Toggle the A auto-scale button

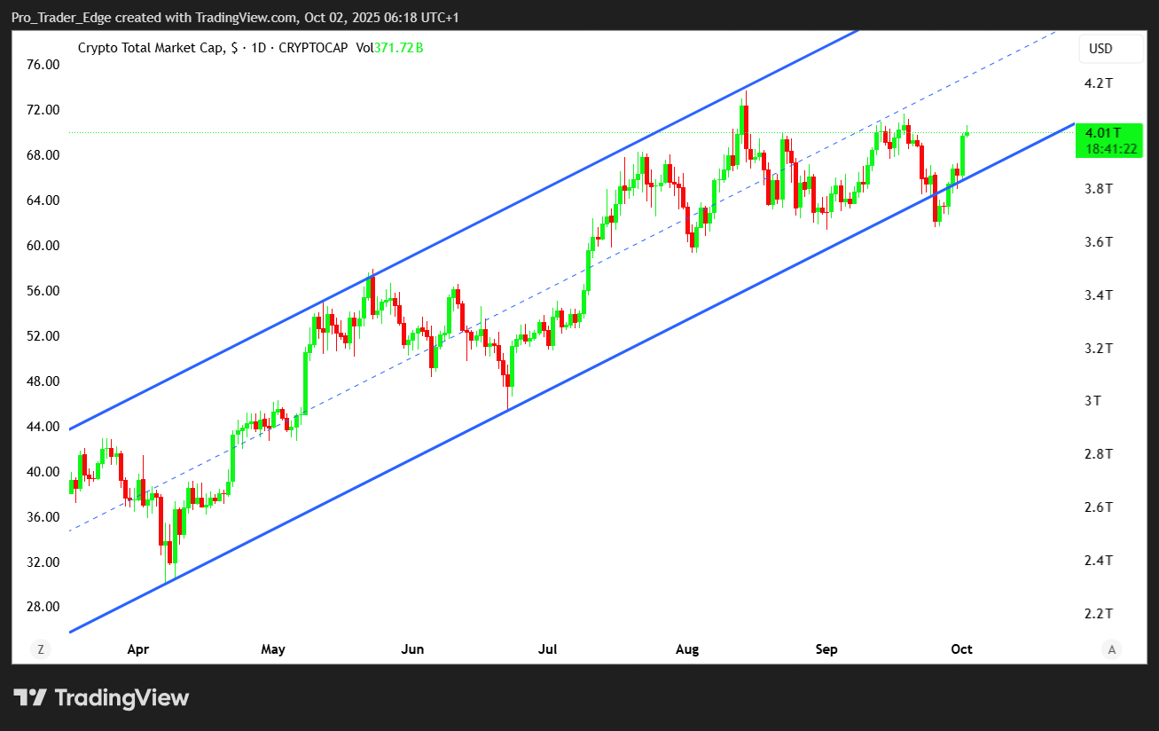(x=1111, y=648)
